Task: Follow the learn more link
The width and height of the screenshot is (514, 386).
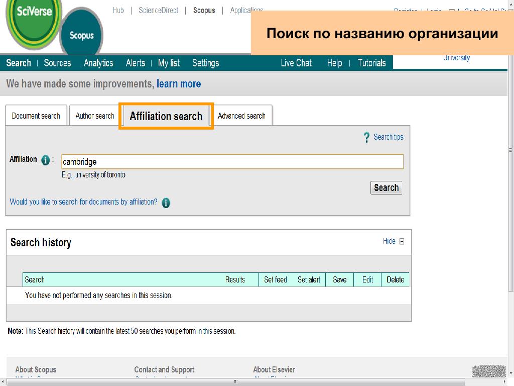Action: pyautogui.click(x=179, y=84)
